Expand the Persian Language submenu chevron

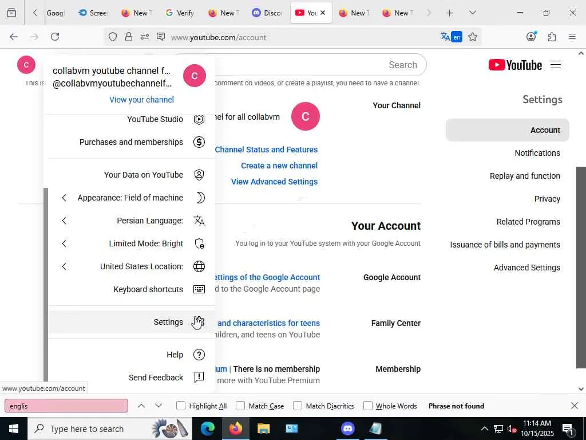(x=64, y=221)
